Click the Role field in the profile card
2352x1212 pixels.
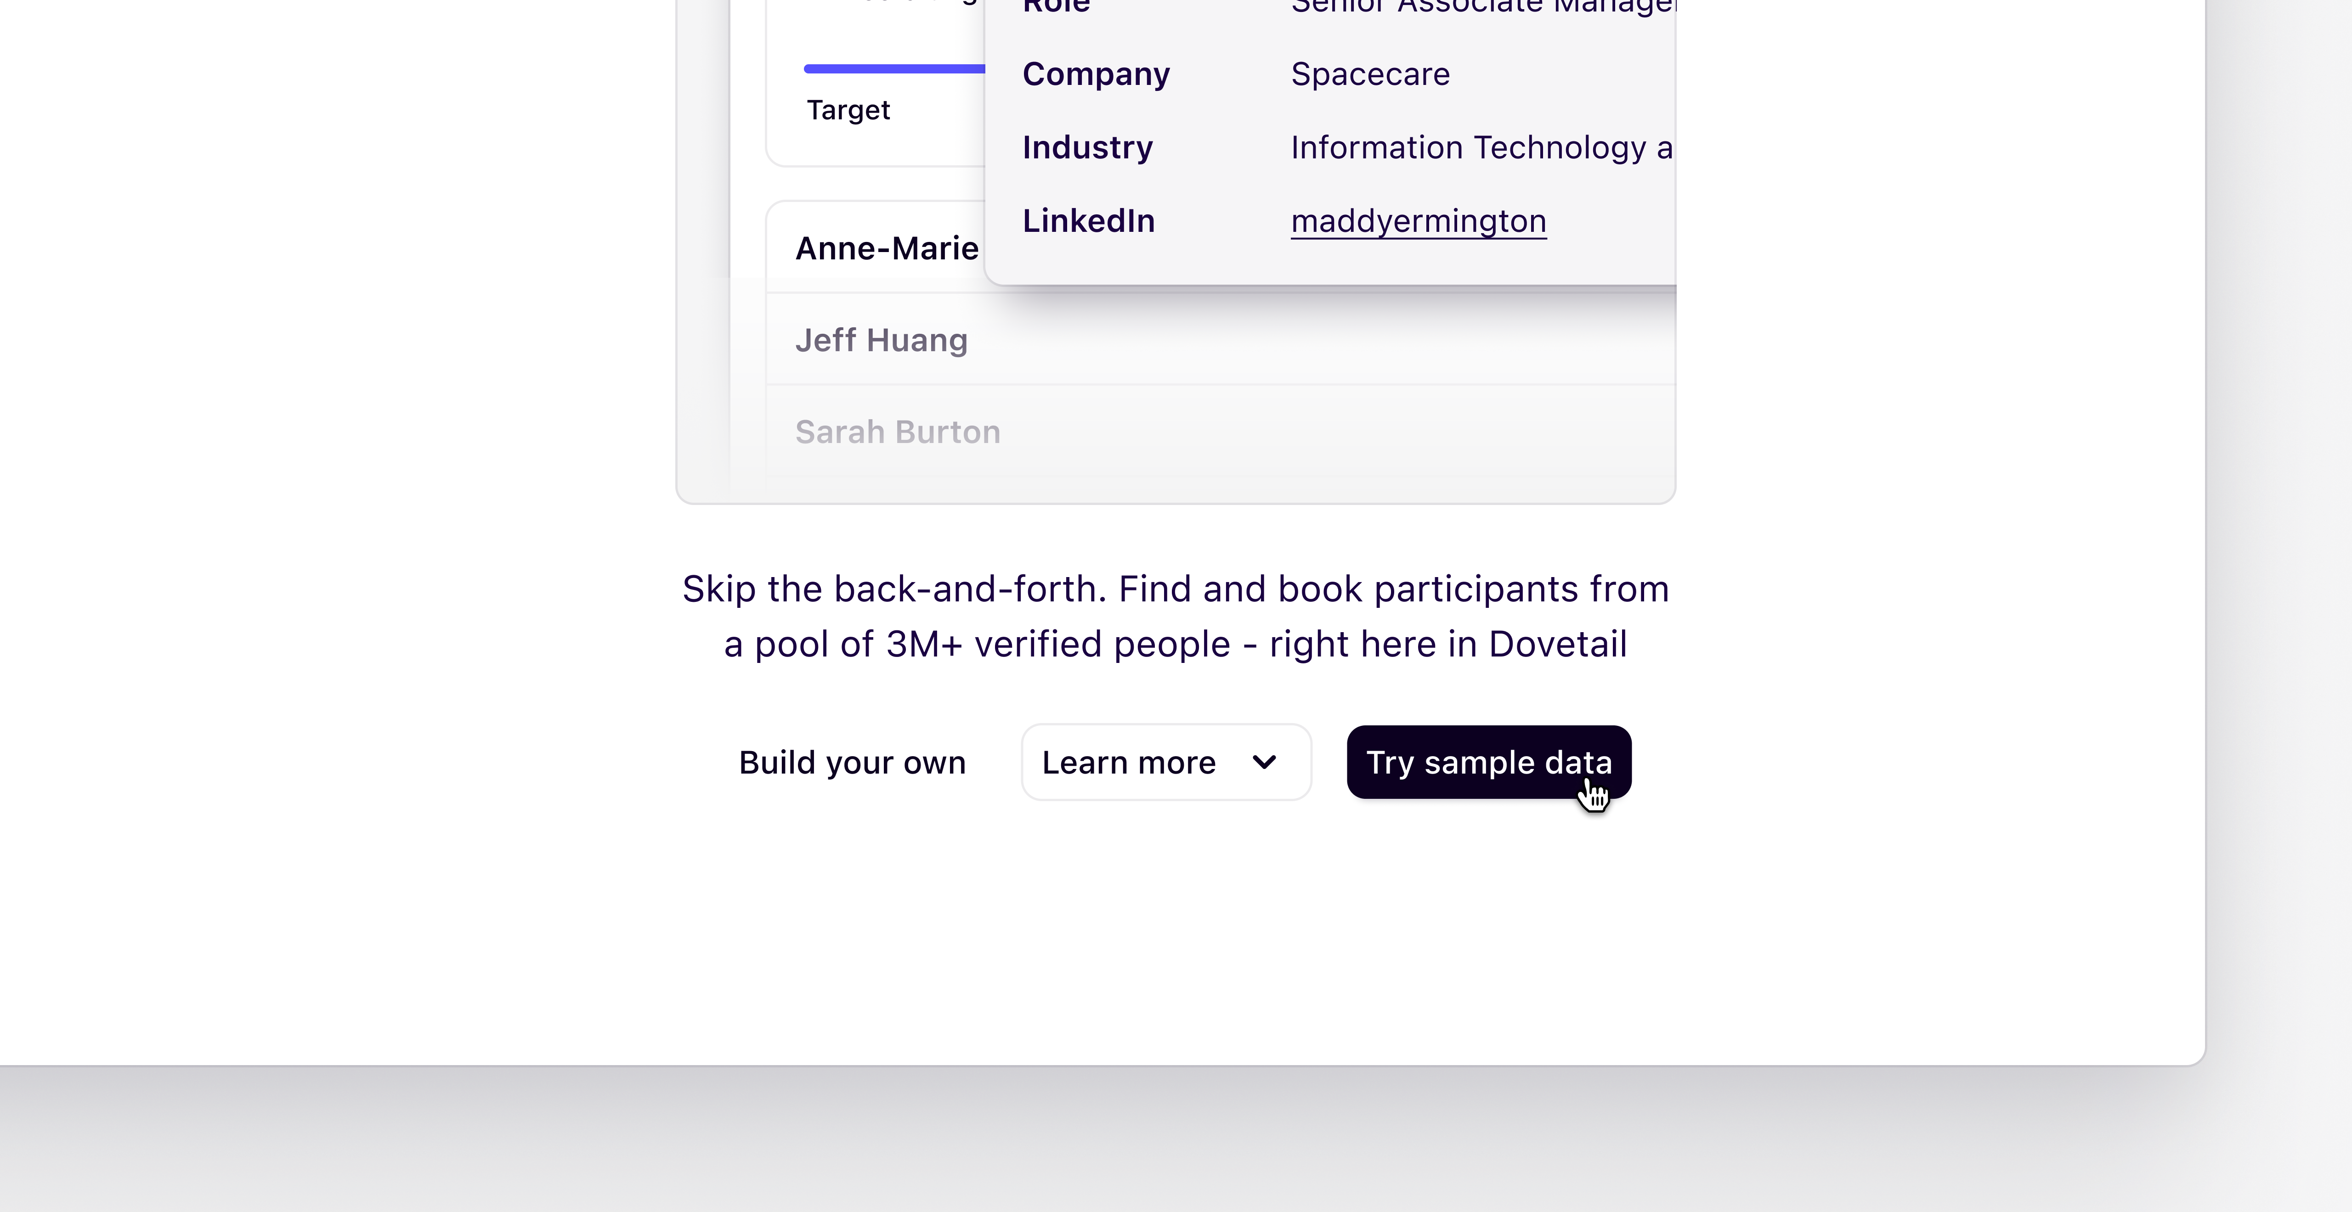click(1057, 7)
